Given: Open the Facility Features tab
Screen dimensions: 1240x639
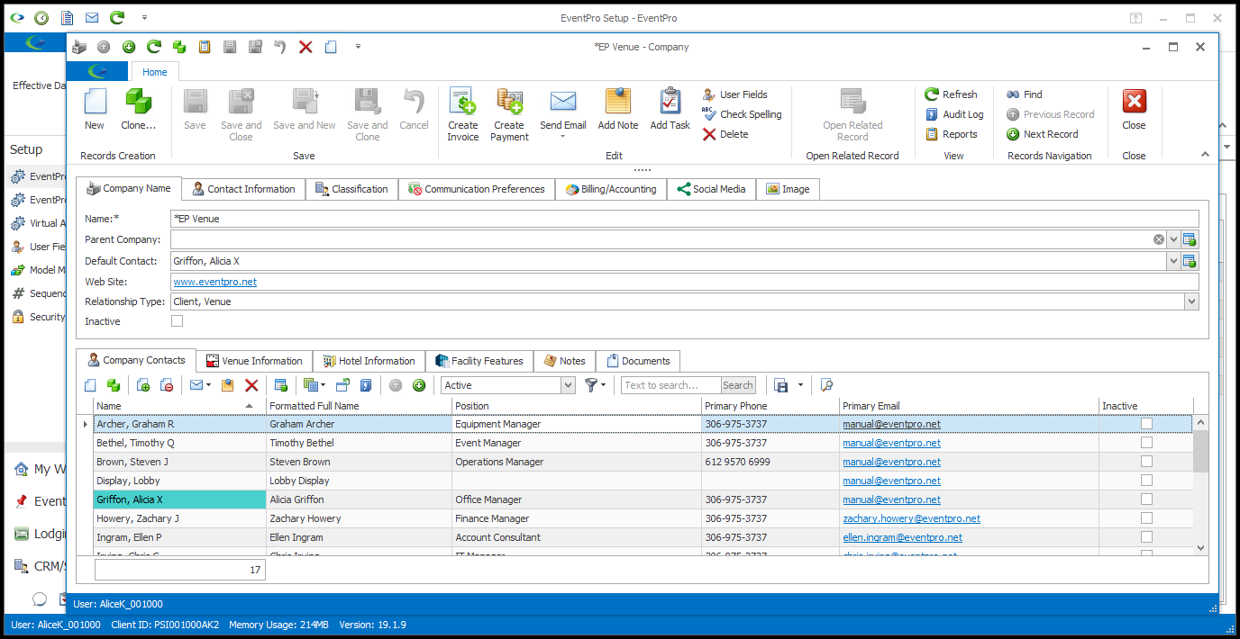Looking at the screenshot, I should pos(479,361).
